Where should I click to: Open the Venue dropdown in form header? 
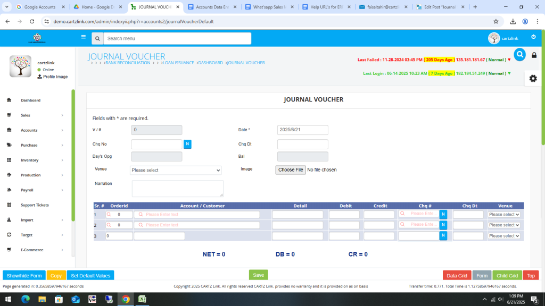click(x=176, y=170)
